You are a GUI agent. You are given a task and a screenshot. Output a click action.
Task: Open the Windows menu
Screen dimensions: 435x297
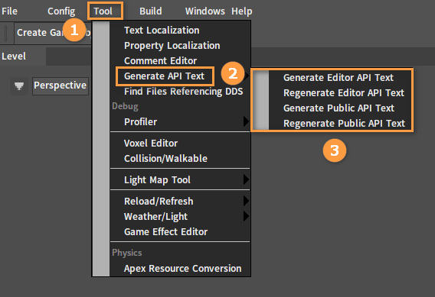click(204, 11)
